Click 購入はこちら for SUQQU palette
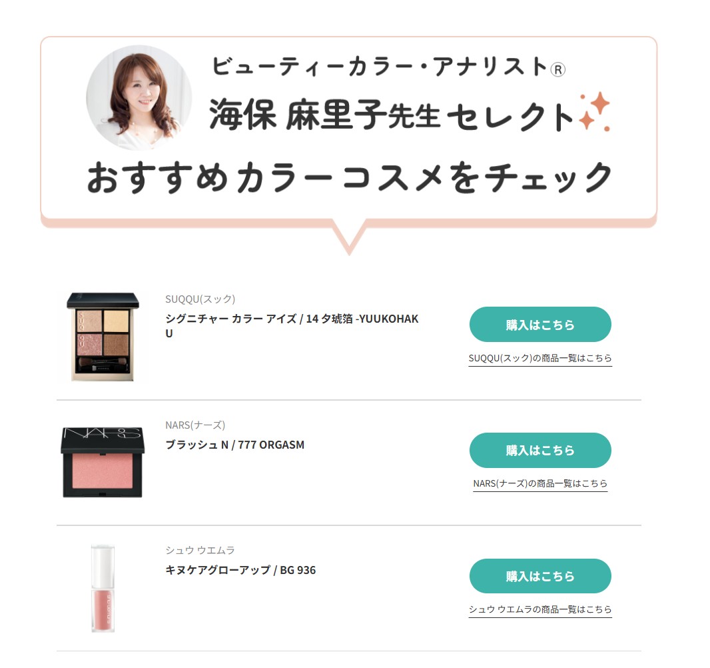The image size is (710, 668). tap(540, 325)
